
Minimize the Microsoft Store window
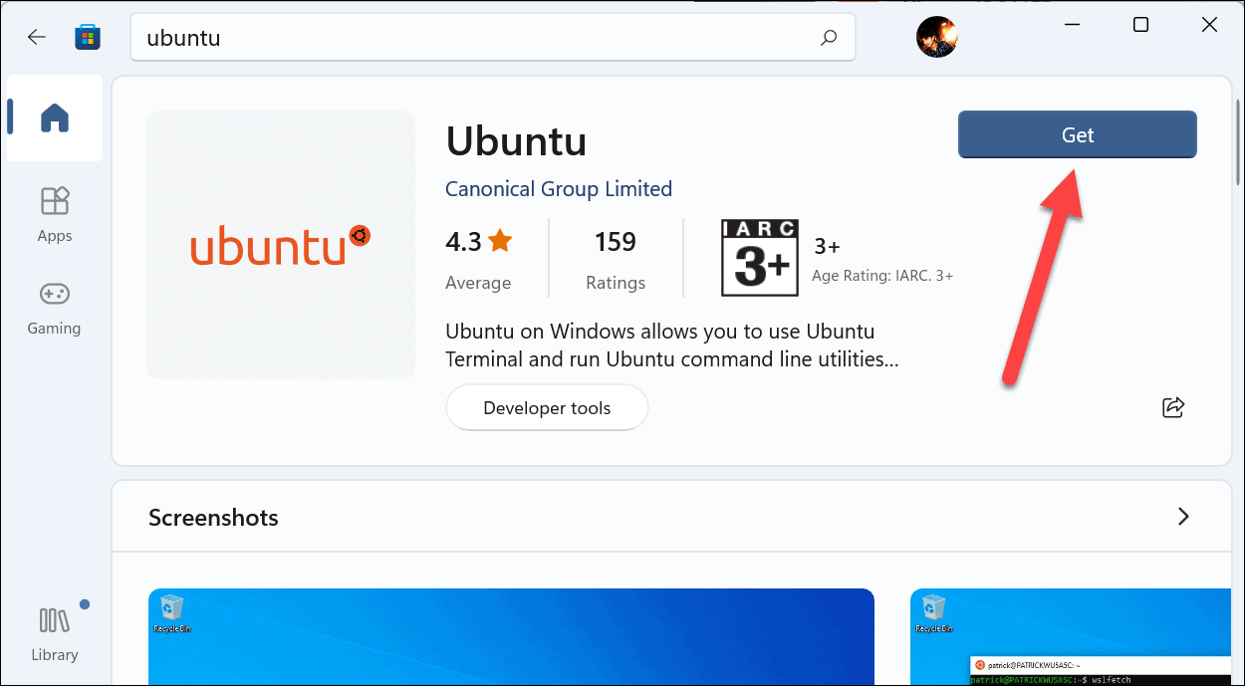(1074, 26)
